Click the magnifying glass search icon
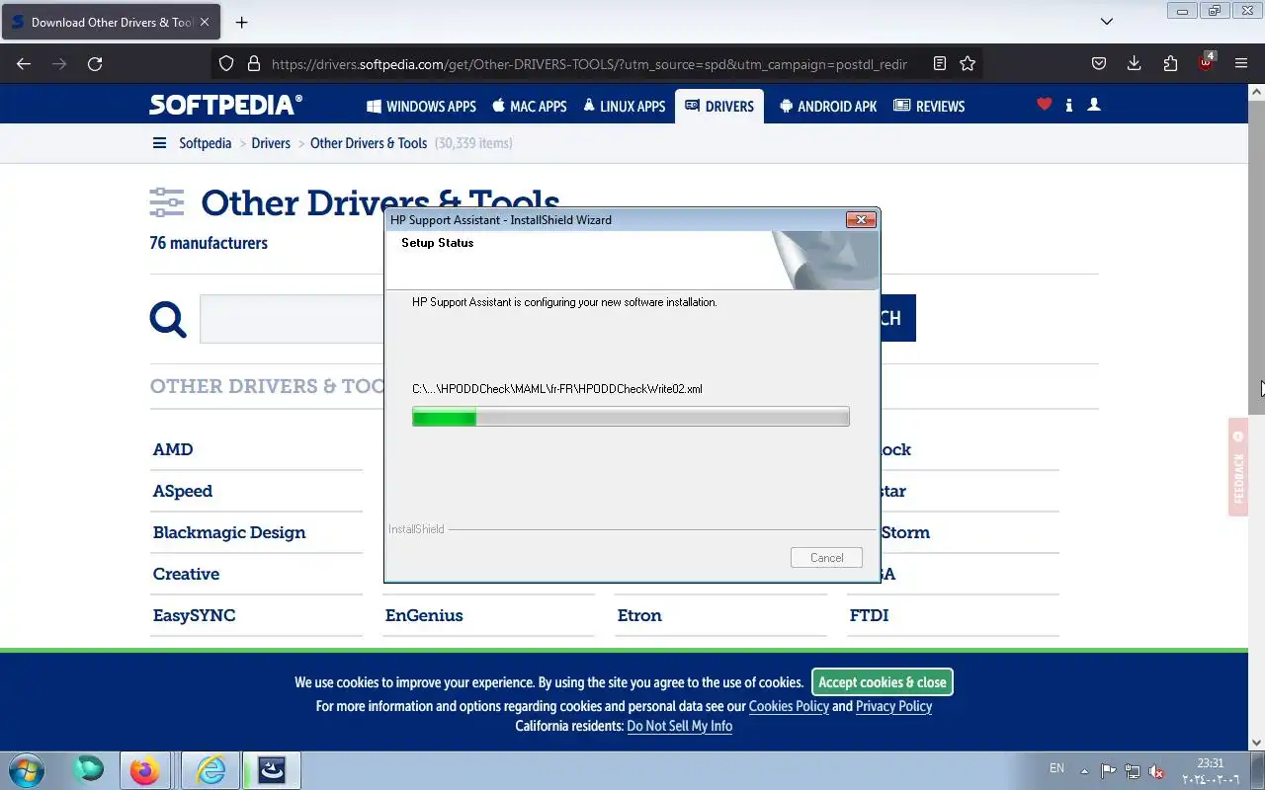The height and width of the screenshot is (790, 1265). pyautogui.click(x=168, y=319)
